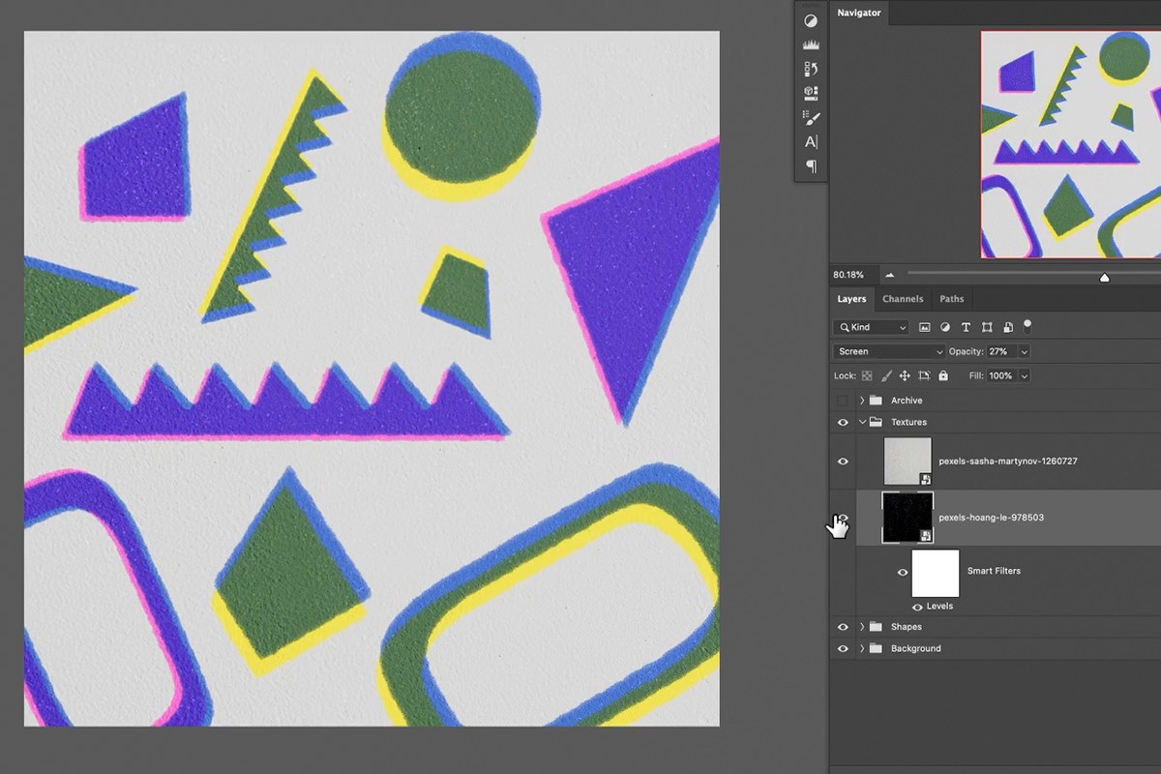Filter layers by shape layers icon

[987, 327]
